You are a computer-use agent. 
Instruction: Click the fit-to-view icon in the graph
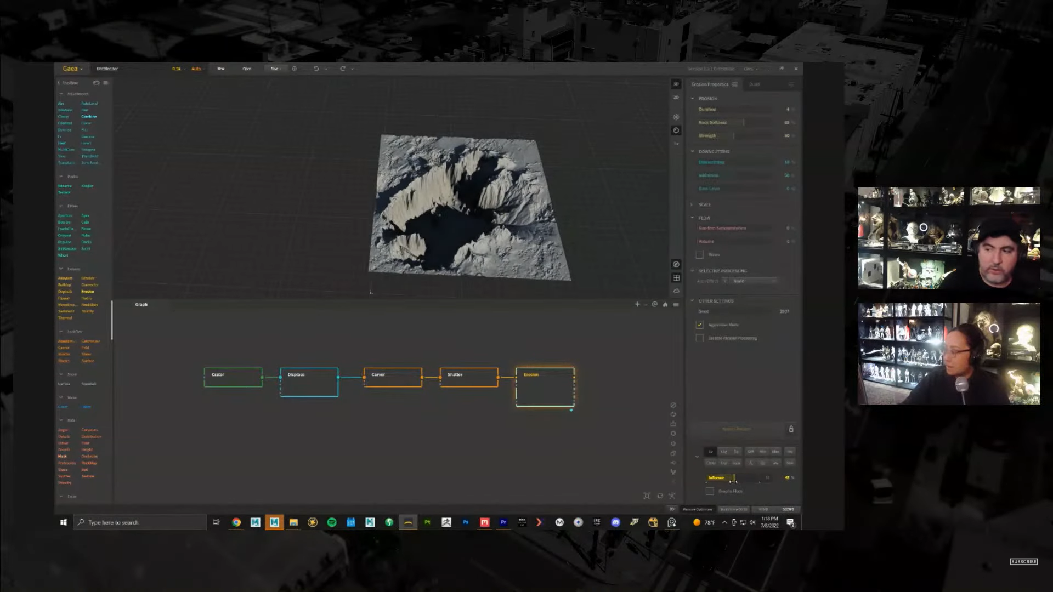[647, 496]
